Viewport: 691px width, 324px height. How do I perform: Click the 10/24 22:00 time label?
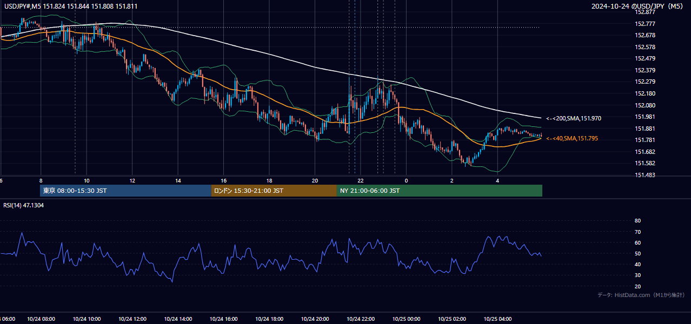[361, 319]
